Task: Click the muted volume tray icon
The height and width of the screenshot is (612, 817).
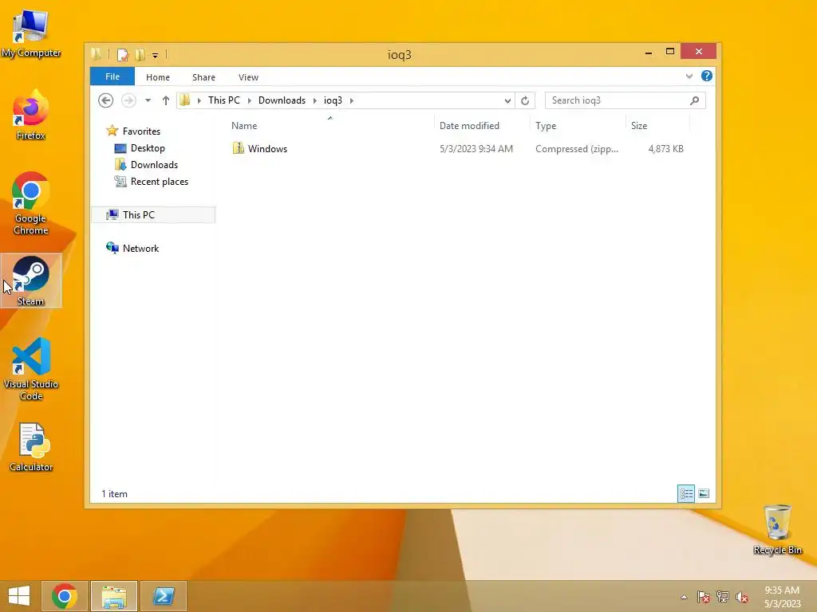Action: (741, 597)
